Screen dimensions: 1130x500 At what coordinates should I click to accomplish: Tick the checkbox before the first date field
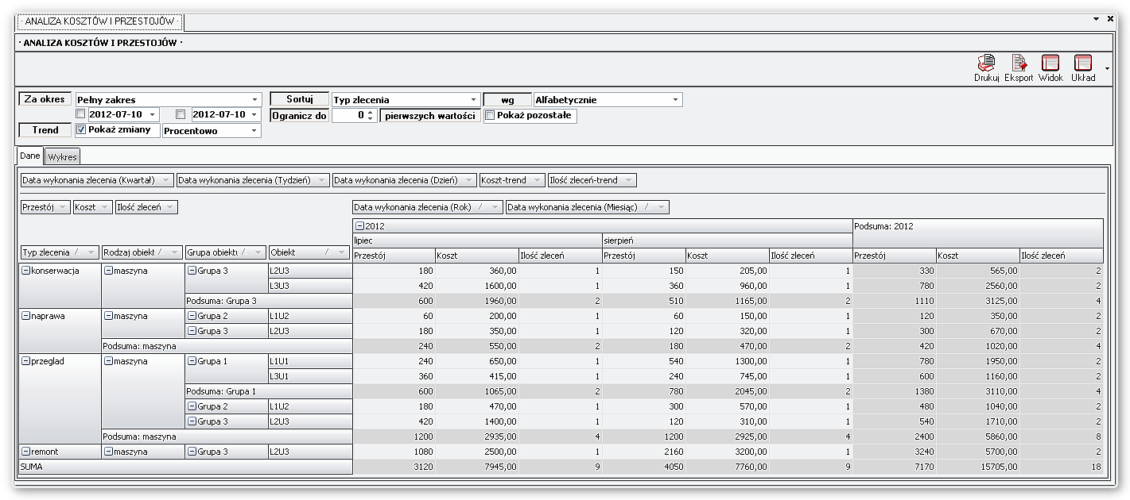tap(80, 114)
